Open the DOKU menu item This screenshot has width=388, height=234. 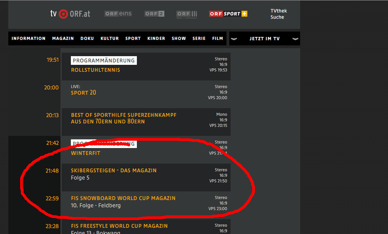pyautogui.click(x=87, y=38)
